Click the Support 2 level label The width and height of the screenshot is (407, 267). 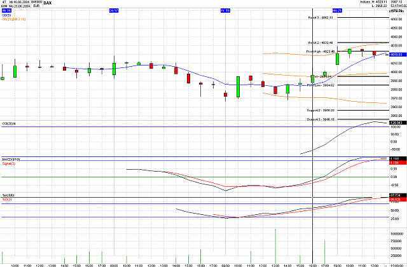click(x=321, y=110)
